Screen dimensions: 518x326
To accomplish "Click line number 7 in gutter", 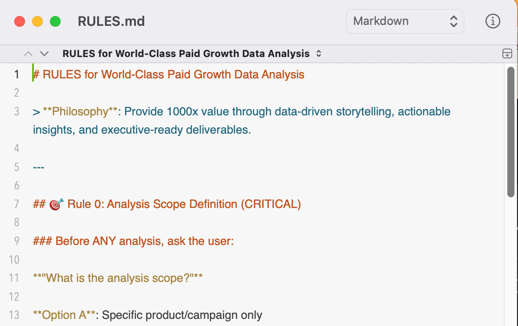I will [x=16, y=204].
